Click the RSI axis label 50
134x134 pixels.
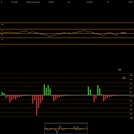click(x=2, y=35)
